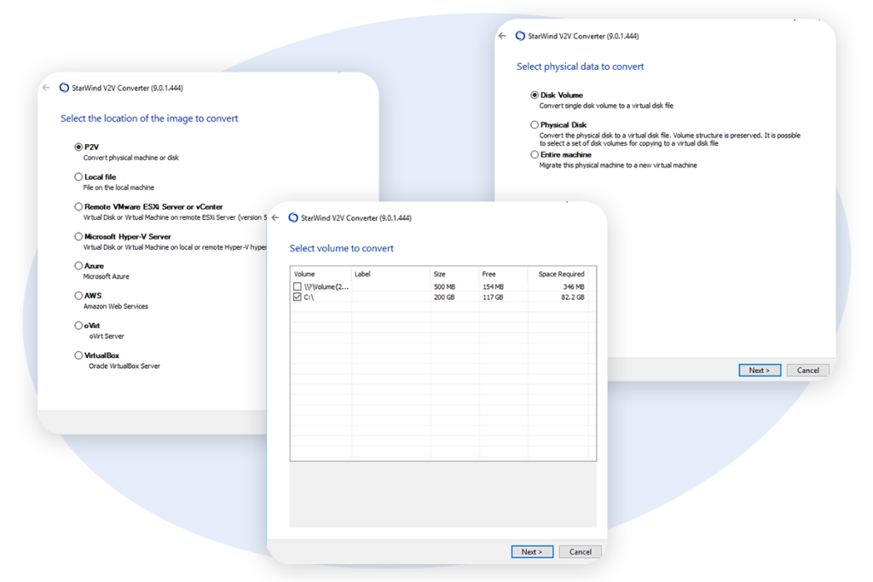
Task: Click StarWind logo in Select volume window
Action: 293,218
